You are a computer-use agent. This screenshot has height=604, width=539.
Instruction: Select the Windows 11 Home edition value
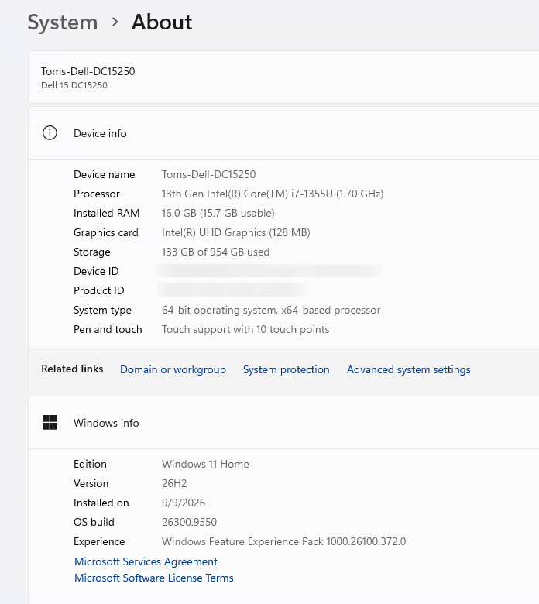[x=205, y=464]
